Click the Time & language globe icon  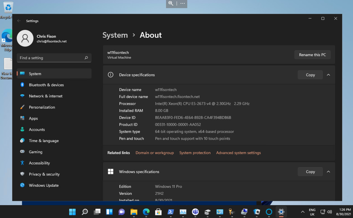tap(22, 141)
